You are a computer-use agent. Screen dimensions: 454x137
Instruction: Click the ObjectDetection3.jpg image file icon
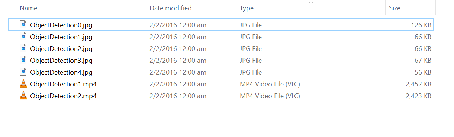click(x=23, y=60)
